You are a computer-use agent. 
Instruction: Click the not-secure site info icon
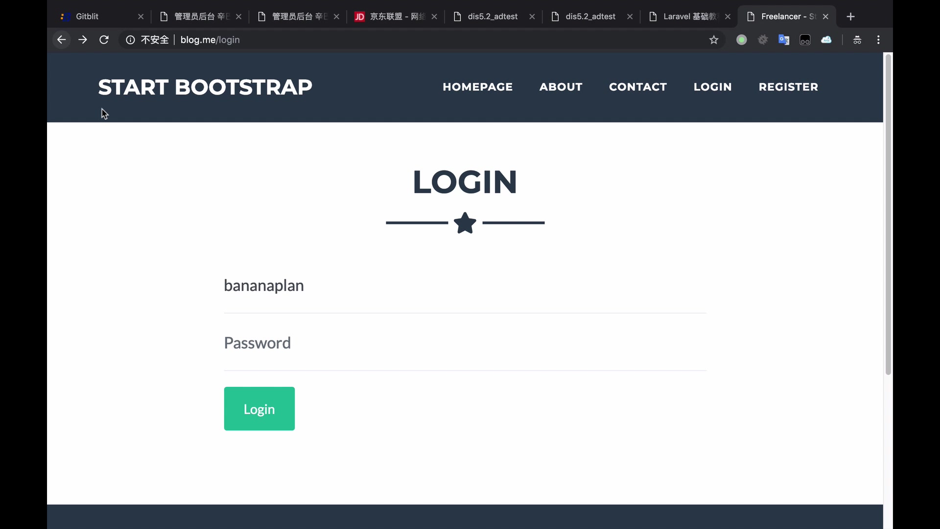tap(130, 40)
